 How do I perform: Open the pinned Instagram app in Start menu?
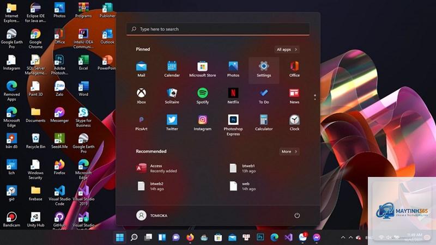tap(202, 122)
